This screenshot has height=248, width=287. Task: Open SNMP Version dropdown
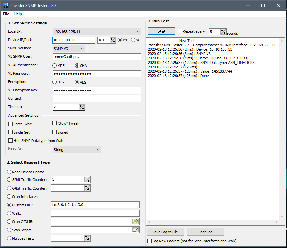pyautogui.click(x=69, y=49)
